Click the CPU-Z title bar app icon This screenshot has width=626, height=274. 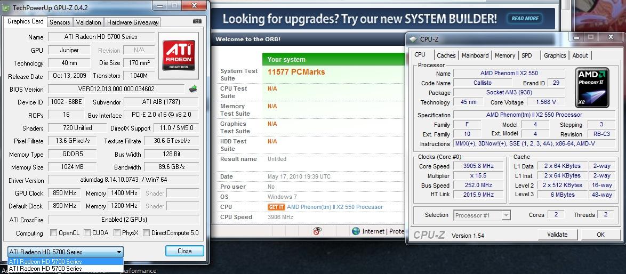(413, 39)
